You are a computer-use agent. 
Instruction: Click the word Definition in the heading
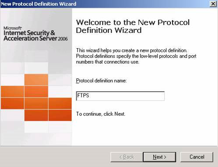click(94, 30)
